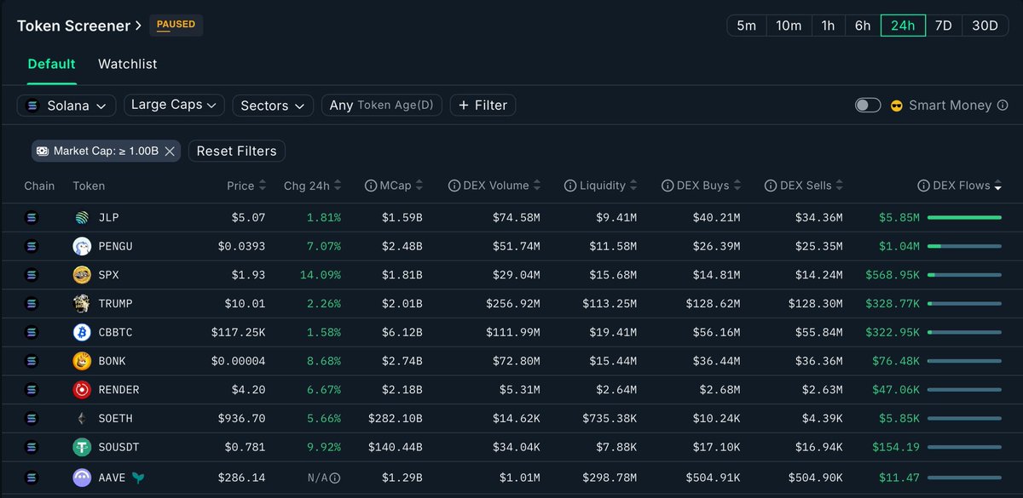Sort by Chg 24h column arrows

click(338, 186)
